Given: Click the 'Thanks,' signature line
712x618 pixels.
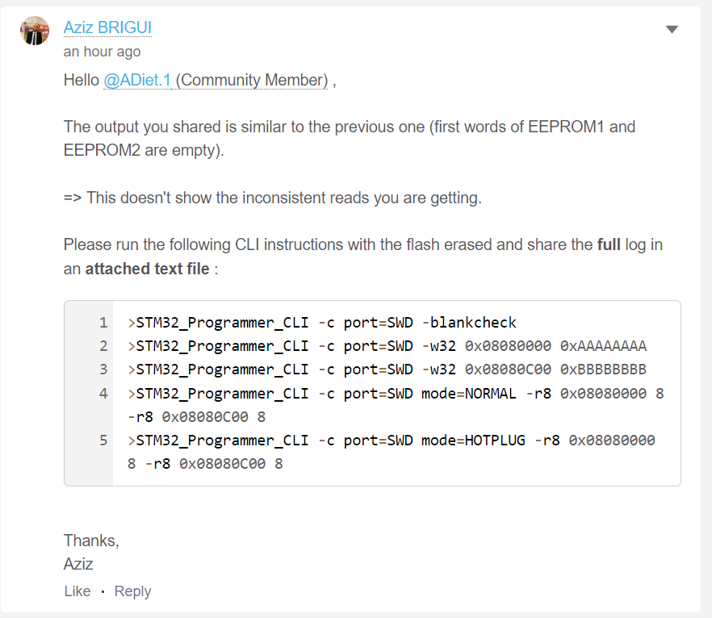Looking at the screenshot, I should [x=91, y=541].
